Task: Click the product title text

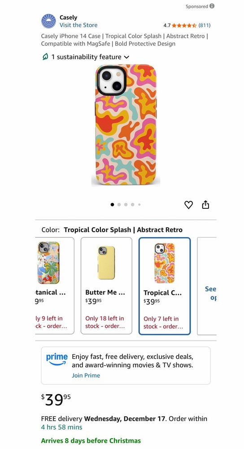Action: click(x=124, y=40)
